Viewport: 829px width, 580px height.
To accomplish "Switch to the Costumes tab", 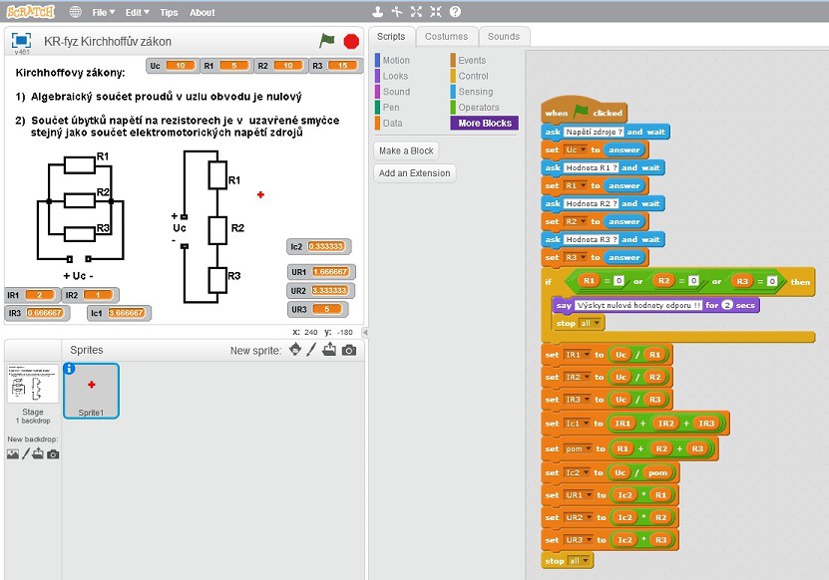I will pos(446,36).
